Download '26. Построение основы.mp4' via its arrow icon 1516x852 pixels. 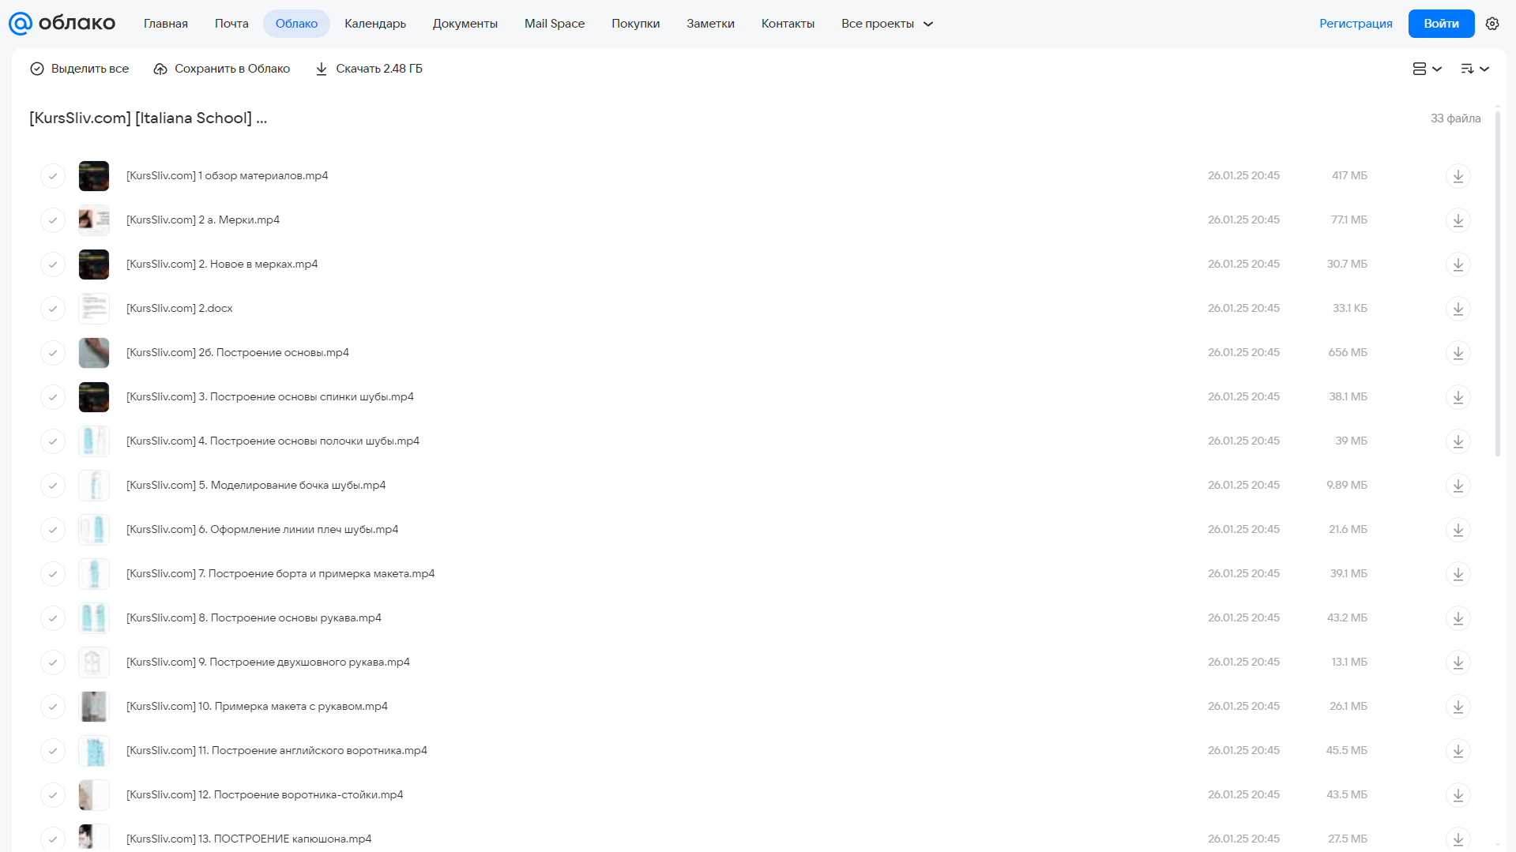click(1458, 353)
